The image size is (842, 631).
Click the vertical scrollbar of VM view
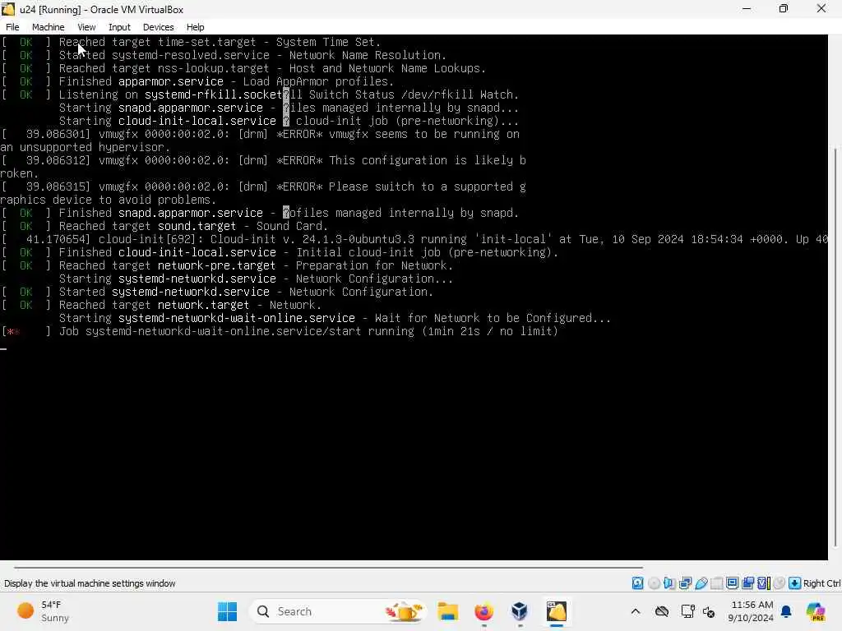[835, 346]
